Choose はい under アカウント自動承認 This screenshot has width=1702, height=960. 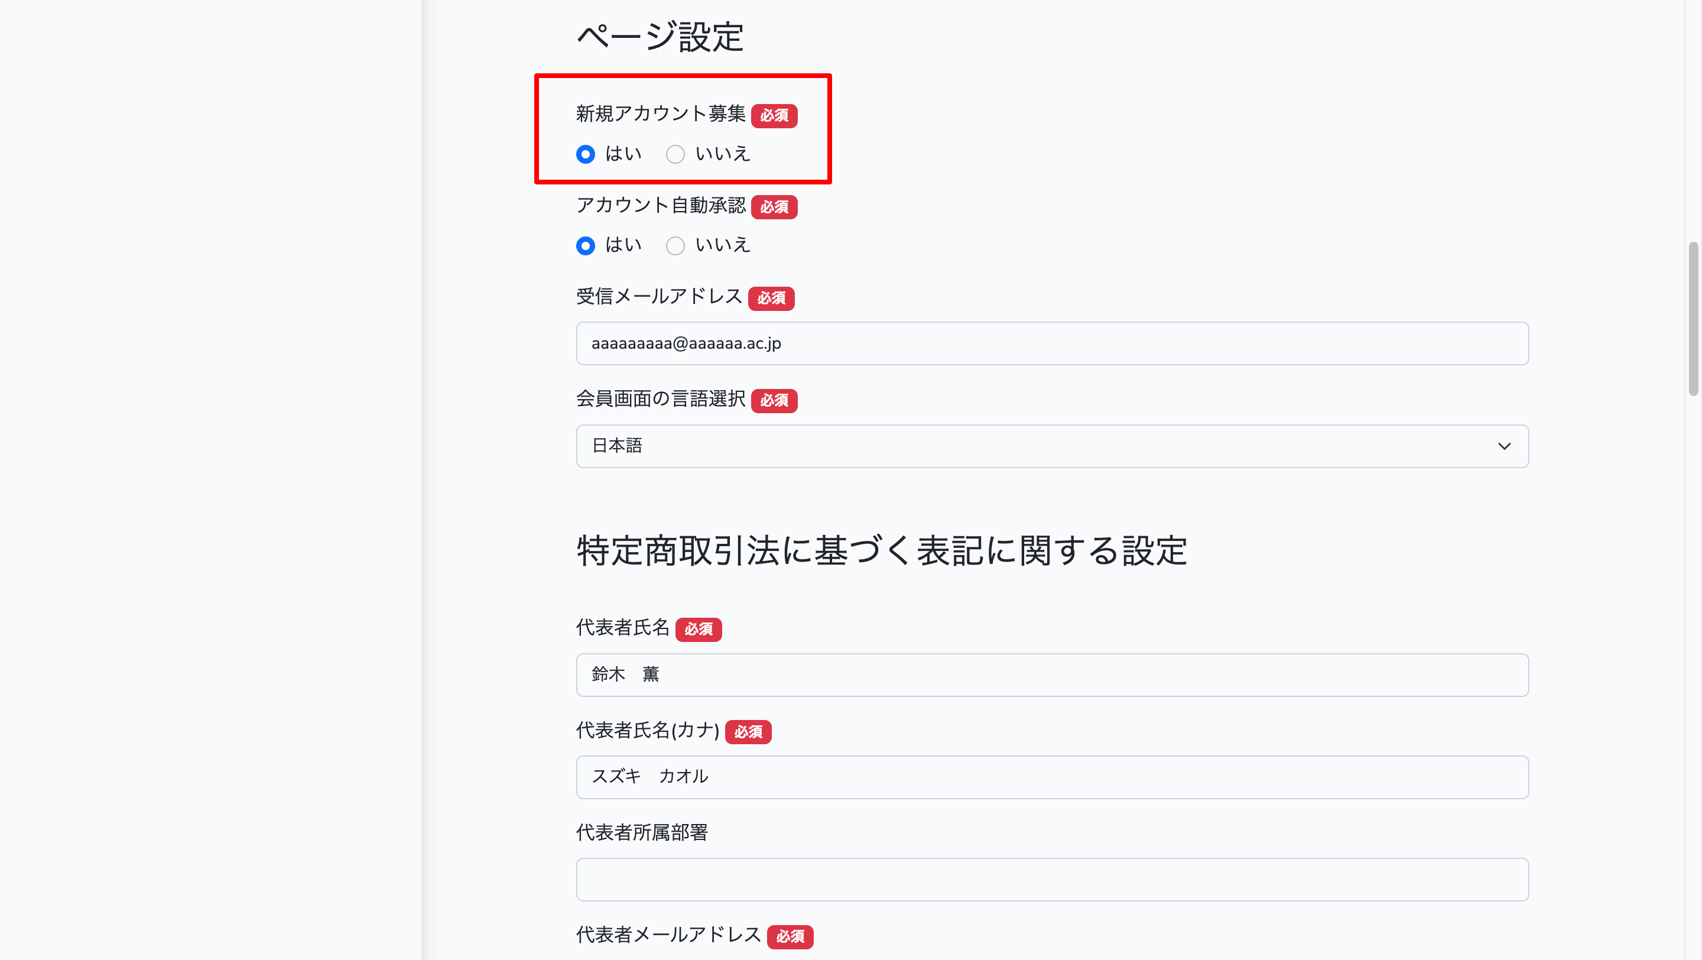click(586, 246)
